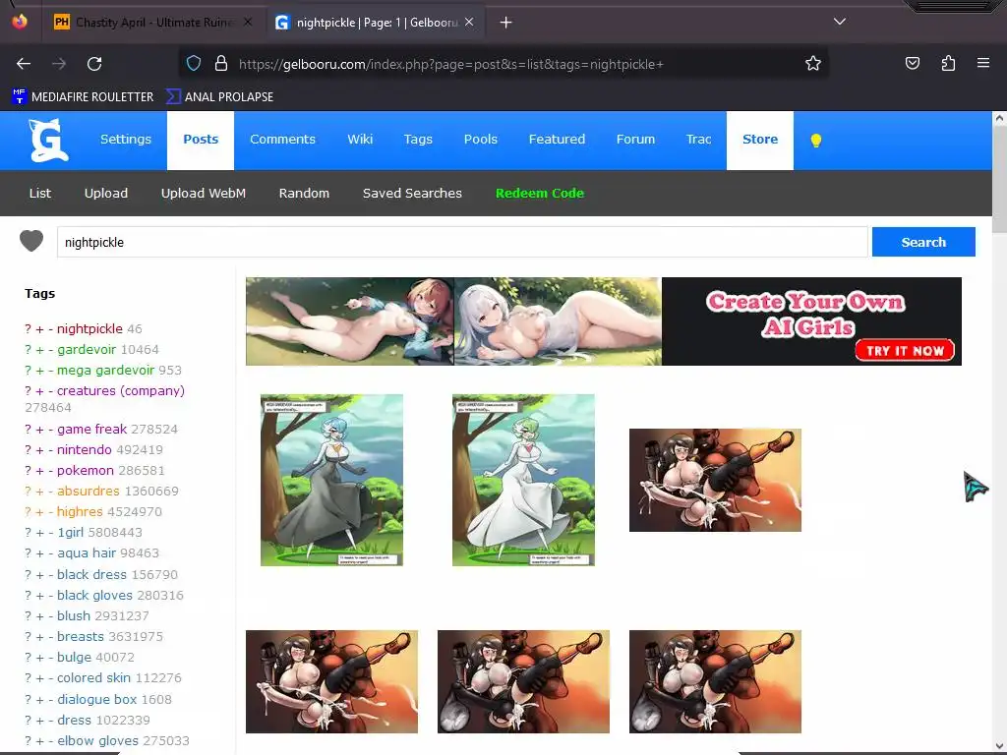1007x755 pixels.
Task: Click the Upload submenu link
Action: (x=106, y=194)
